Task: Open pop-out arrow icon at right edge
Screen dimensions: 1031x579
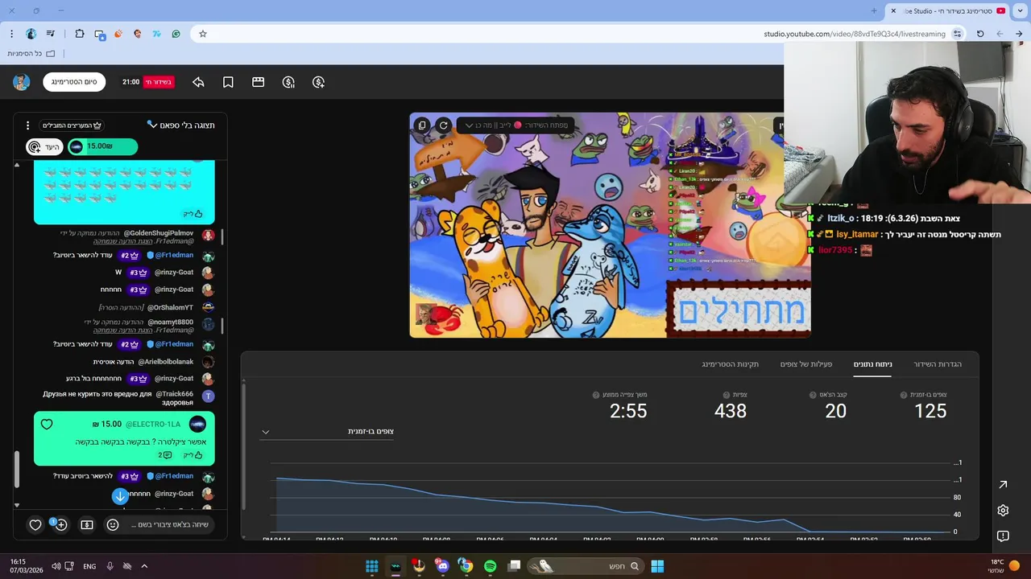Action: click(x=1003, y=484)
